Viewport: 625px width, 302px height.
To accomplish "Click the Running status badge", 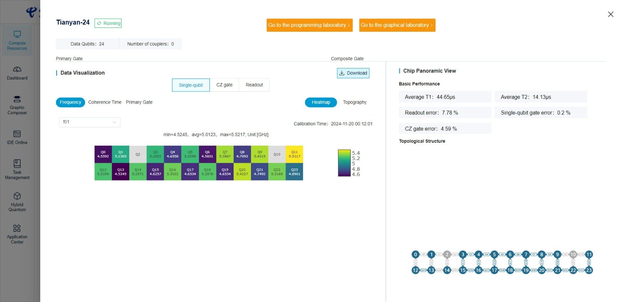I will (x=108, y=23).
